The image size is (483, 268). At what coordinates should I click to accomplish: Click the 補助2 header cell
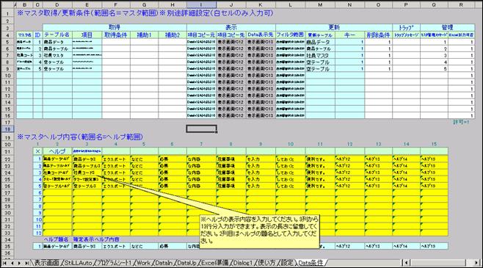click(172, 35)
